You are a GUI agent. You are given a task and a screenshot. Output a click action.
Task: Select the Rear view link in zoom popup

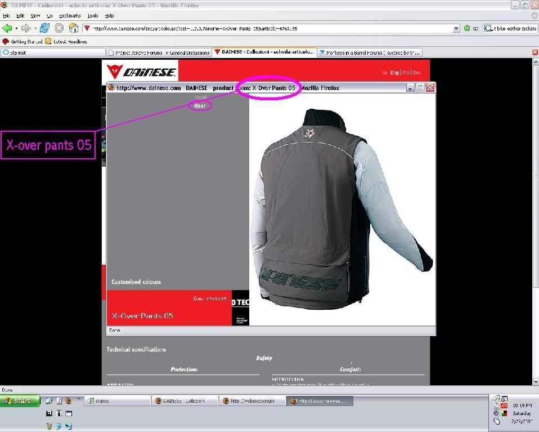click(200, 106)
